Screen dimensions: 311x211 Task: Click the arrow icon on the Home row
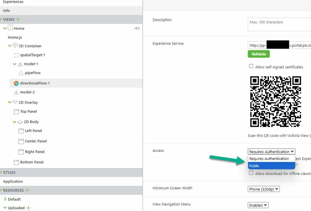coord(137,28)
